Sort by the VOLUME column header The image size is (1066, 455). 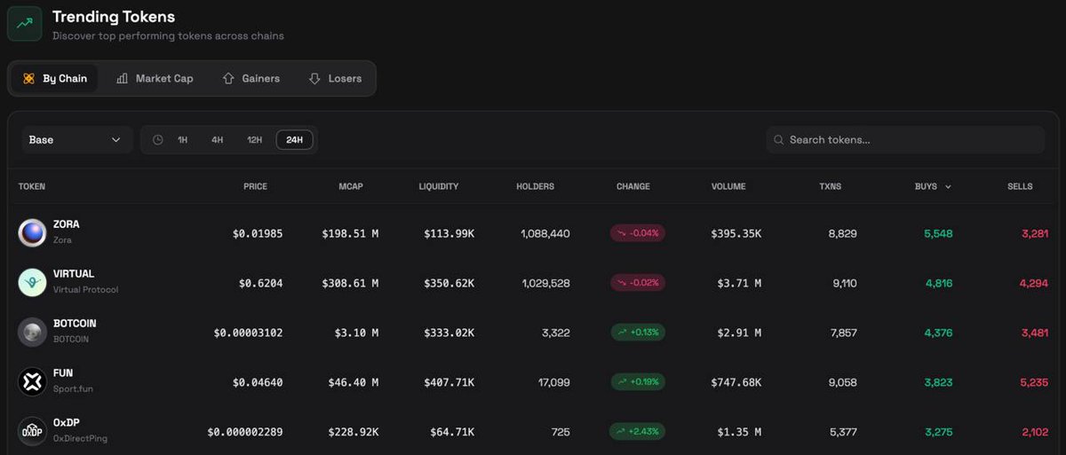[728, 187]
